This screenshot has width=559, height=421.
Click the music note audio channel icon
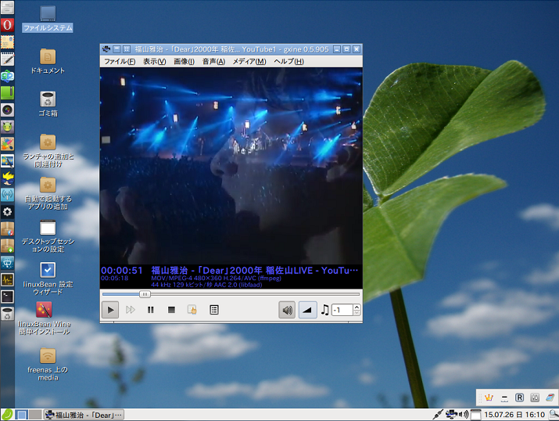tap(324, 310)
